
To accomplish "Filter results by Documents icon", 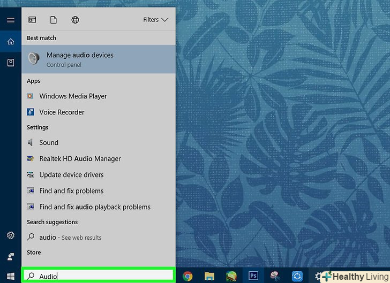I will tap(54, 20).
